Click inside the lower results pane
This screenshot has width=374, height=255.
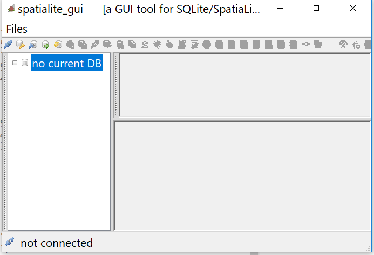(x=242, y=176)
